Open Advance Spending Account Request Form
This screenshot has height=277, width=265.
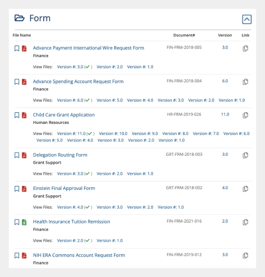point(78,81)
